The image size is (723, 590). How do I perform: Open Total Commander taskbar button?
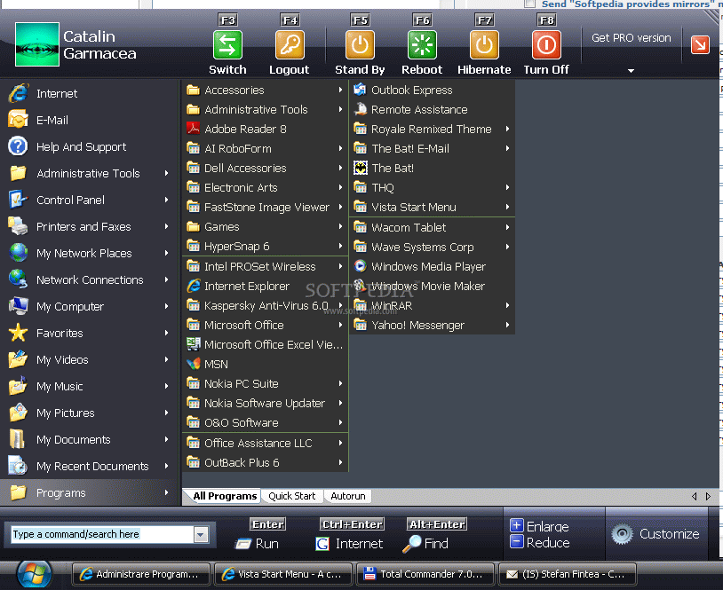(x=425, y=574)
